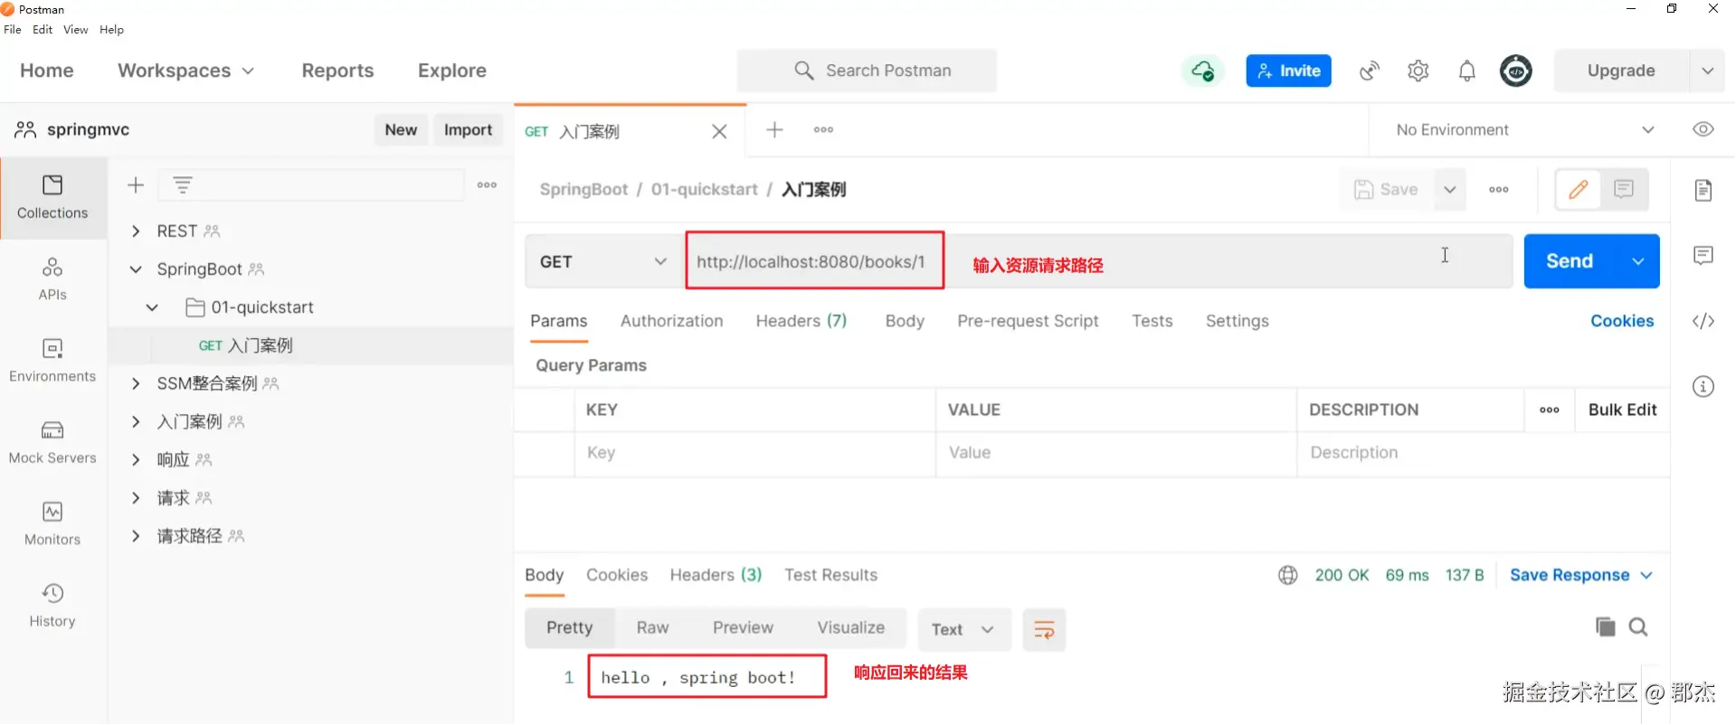Open code snippet icon in right sidebar

(1703, 321)
